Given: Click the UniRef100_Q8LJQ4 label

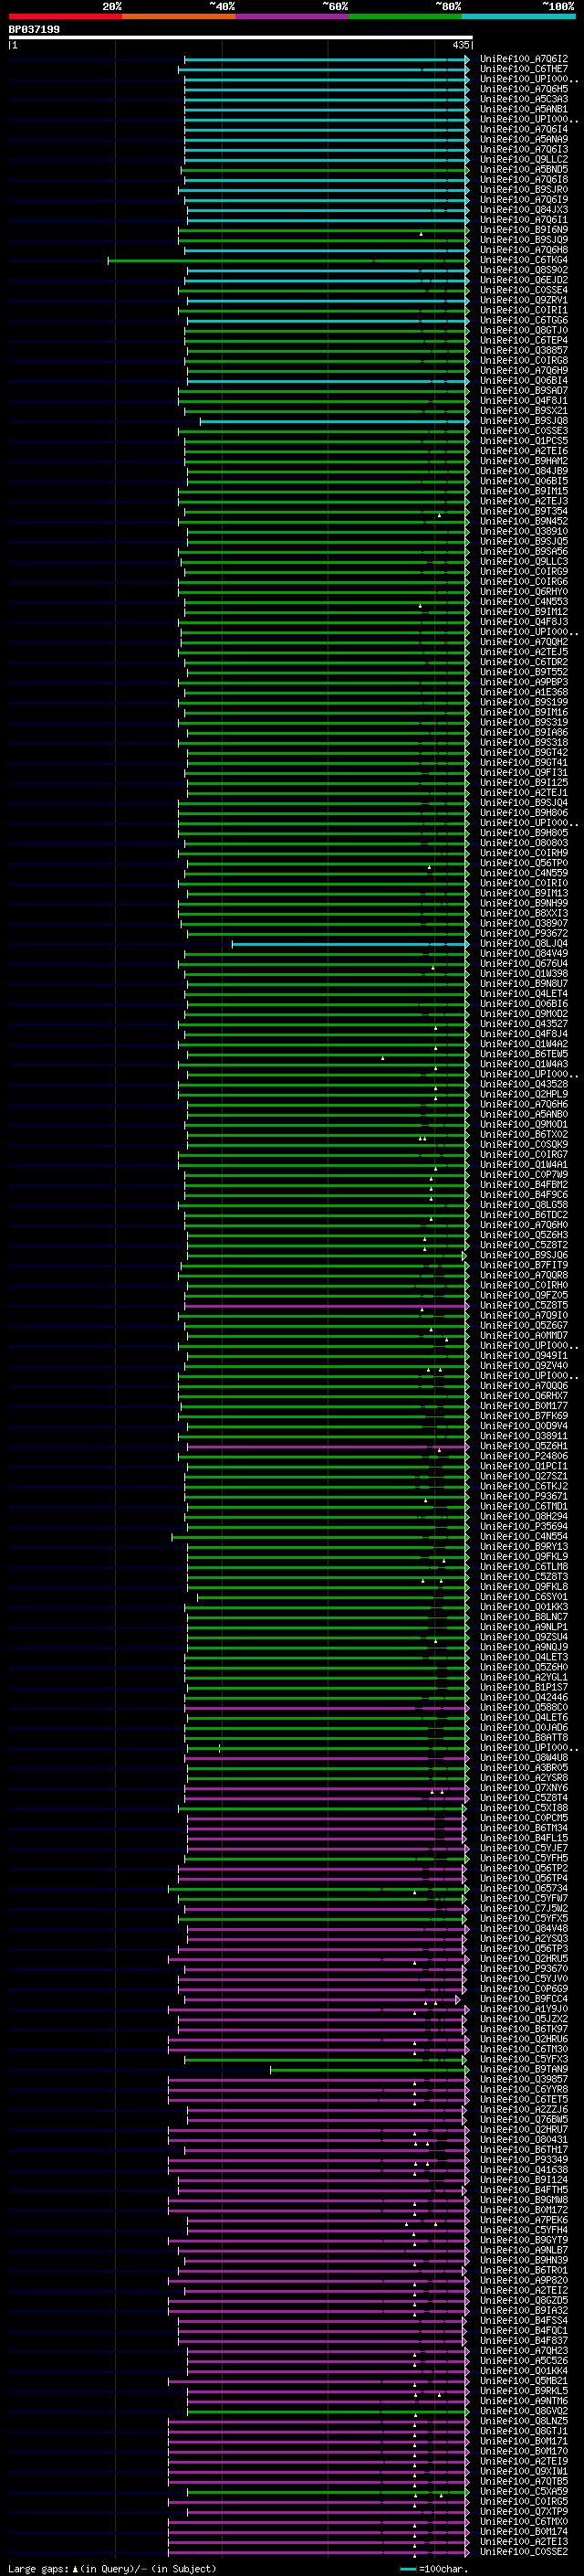Looking at the screenshot, I should (x=524, y=944).
